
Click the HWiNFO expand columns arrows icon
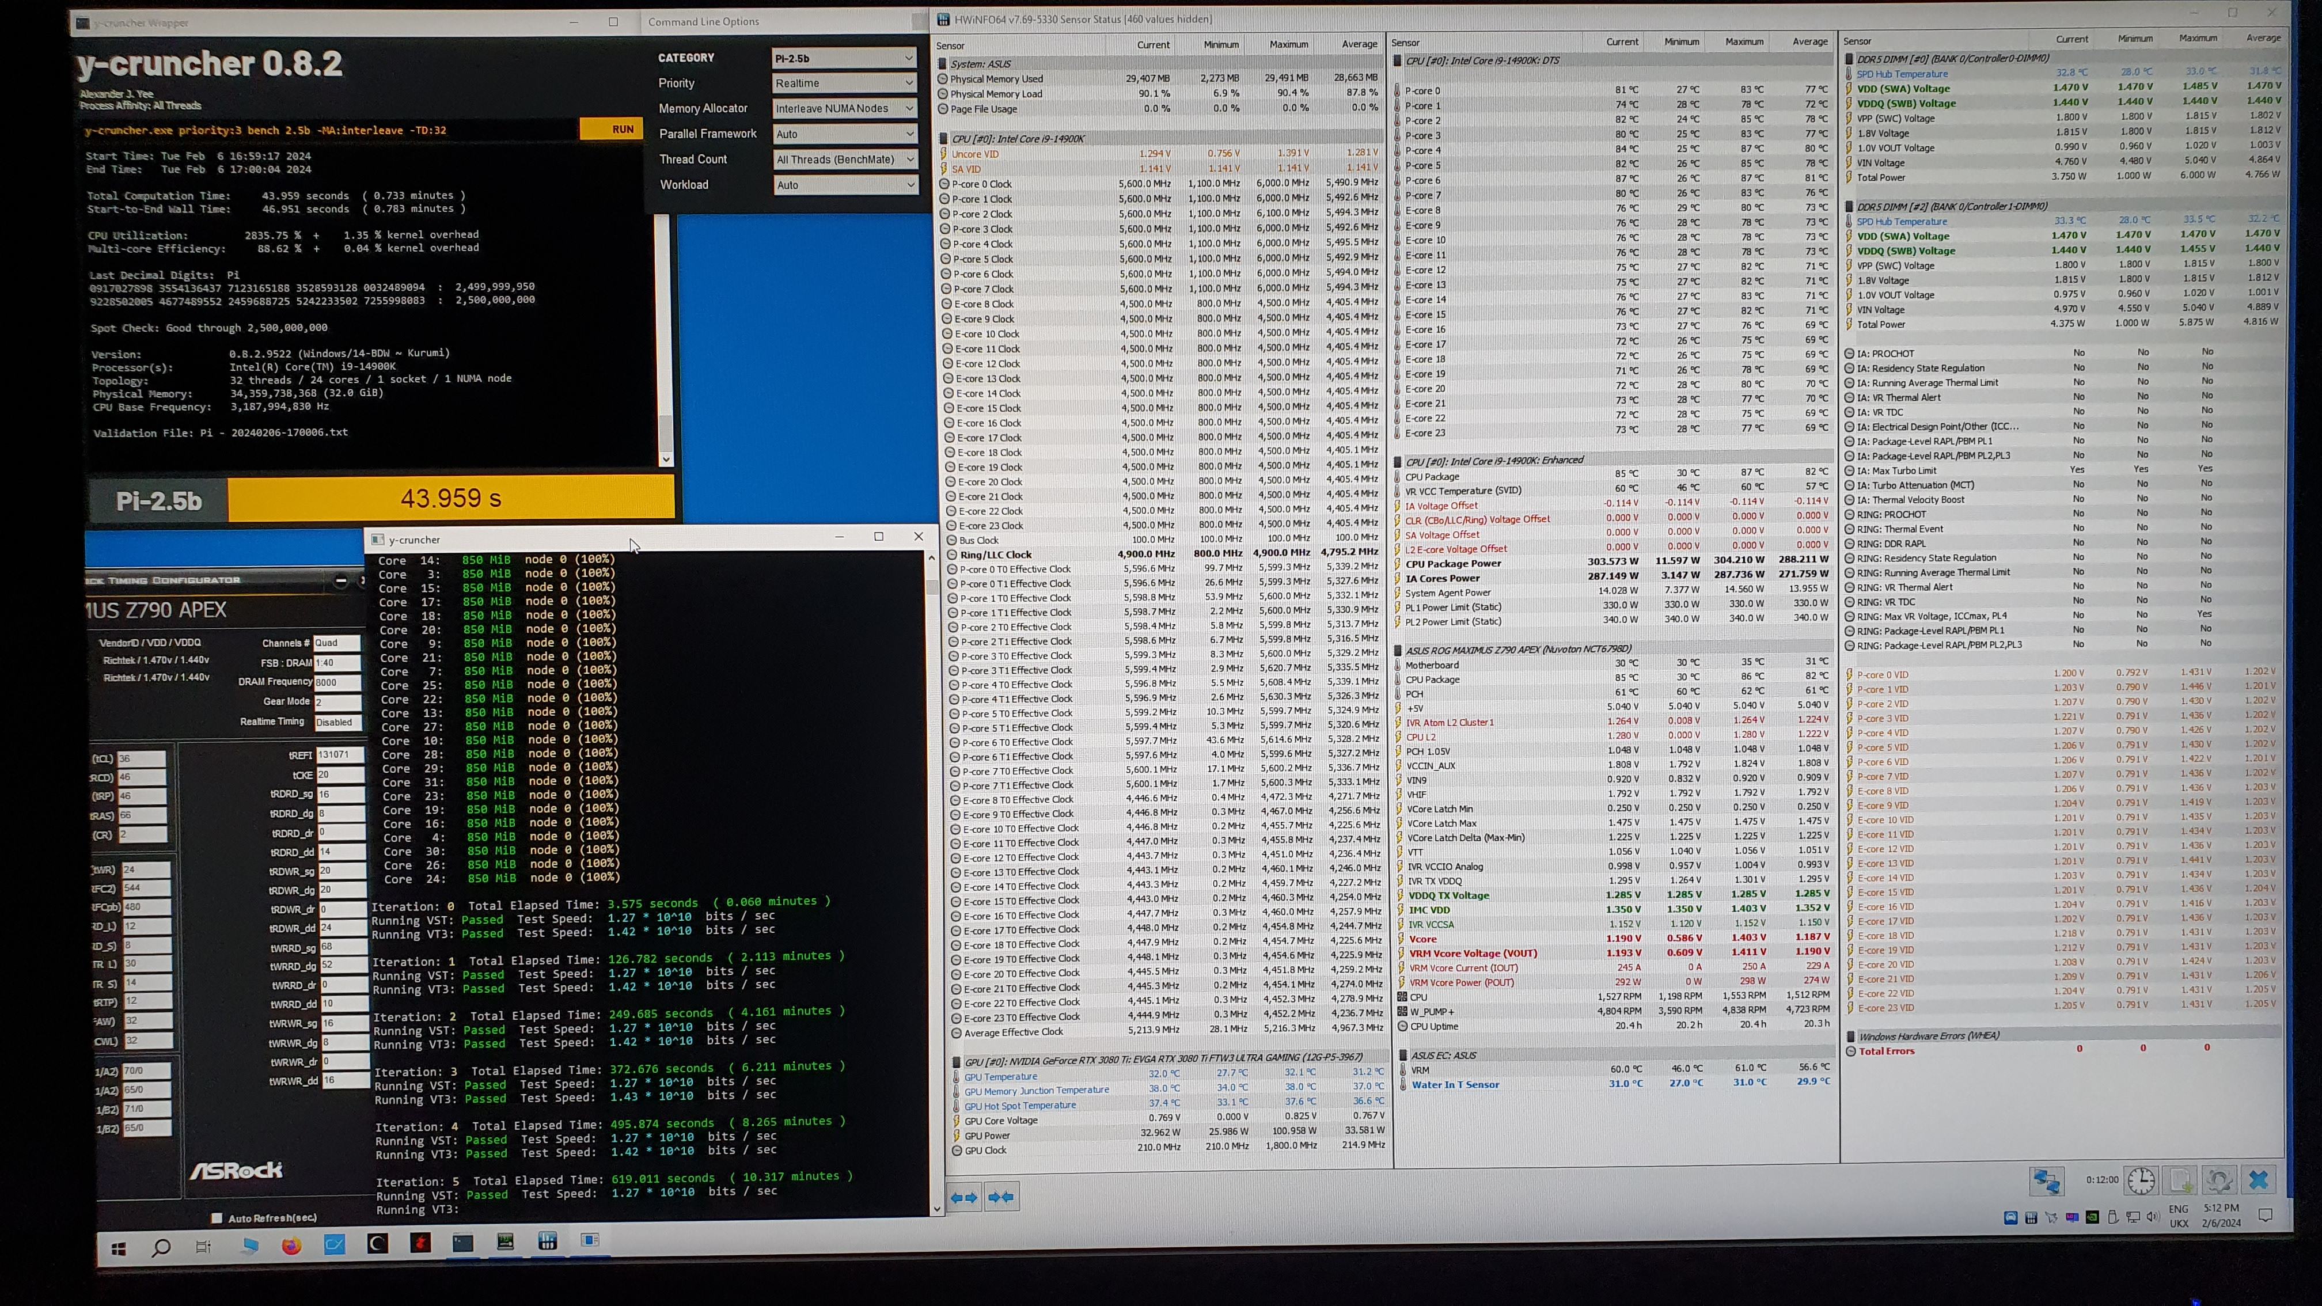(x=965, y=1198)
